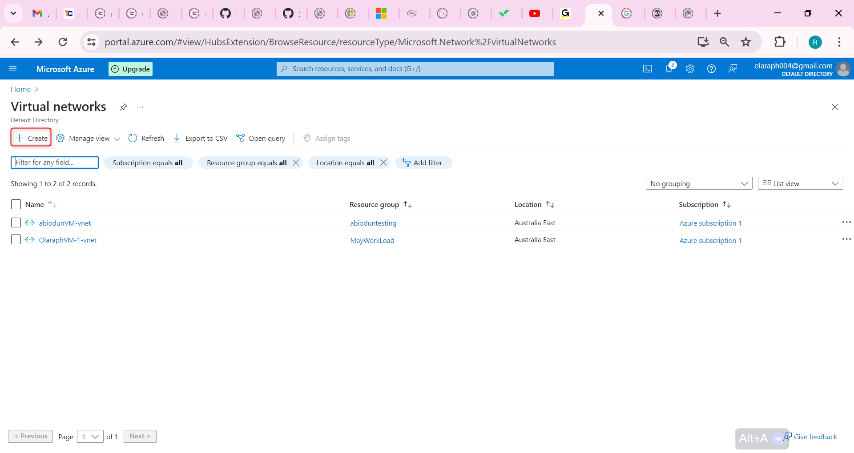Pin Virtual networks to dashboard
This screenshot has height=453, width=854.
point(123,107)
